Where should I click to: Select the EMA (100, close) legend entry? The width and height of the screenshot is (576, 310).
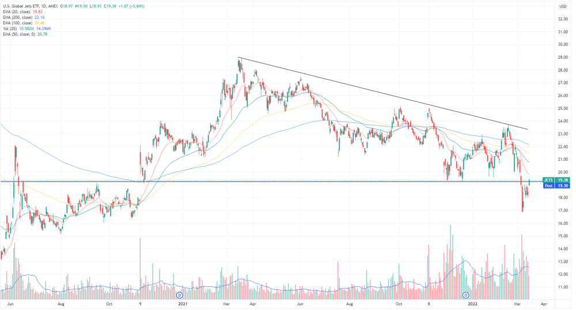(18, 23)
